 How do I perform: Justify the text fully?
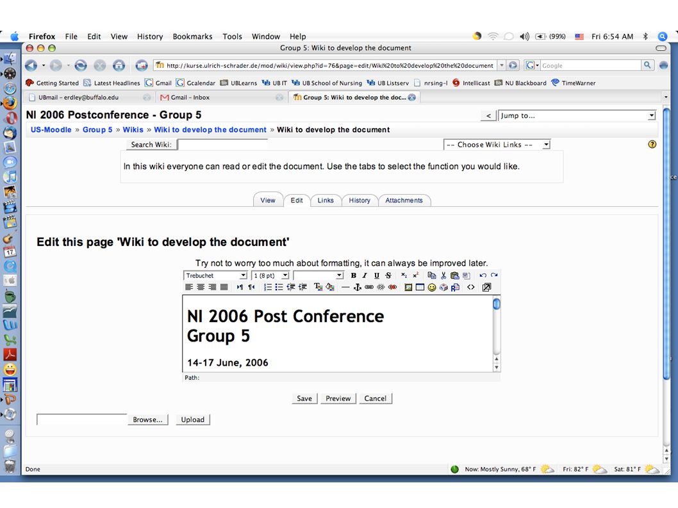(224, 287)
